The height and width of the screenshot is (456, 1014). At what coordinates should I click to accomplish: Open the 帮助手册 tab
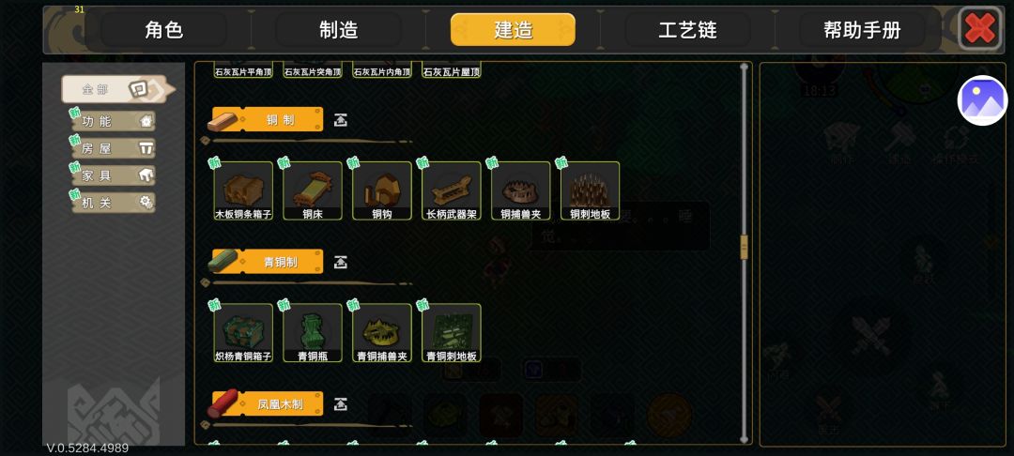tap(862, 30)
